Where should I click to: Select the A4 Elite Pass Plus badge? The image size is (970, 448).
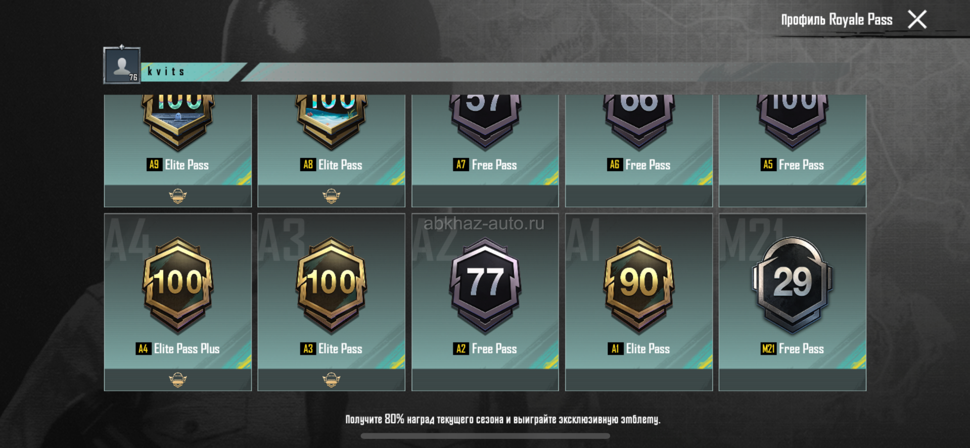click(178, 284)
